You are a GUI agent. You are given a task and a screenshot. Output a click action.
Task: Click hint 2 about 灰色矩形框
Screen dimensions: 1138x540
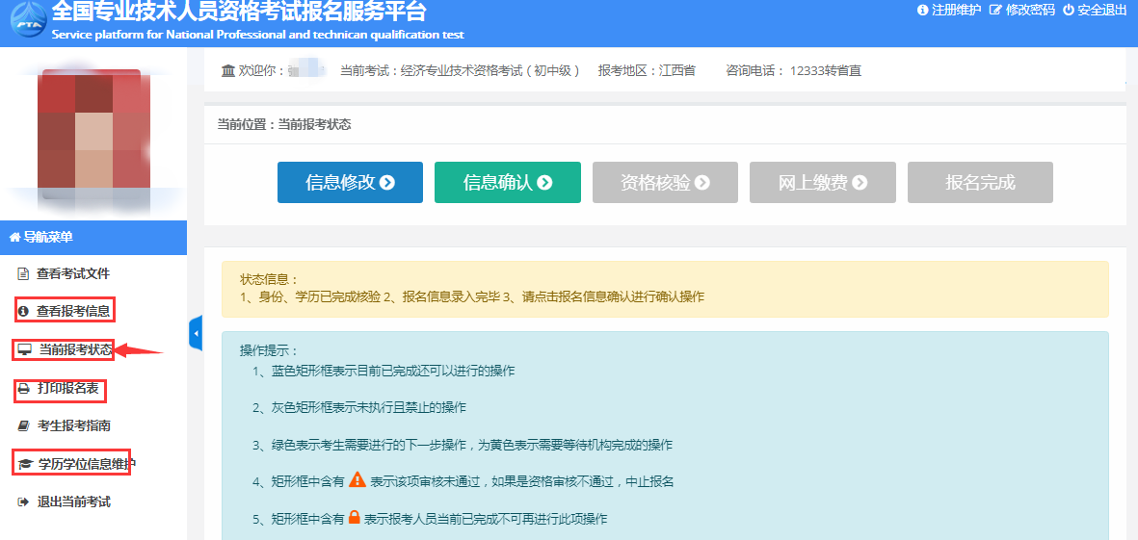click(x=359, y=407)
